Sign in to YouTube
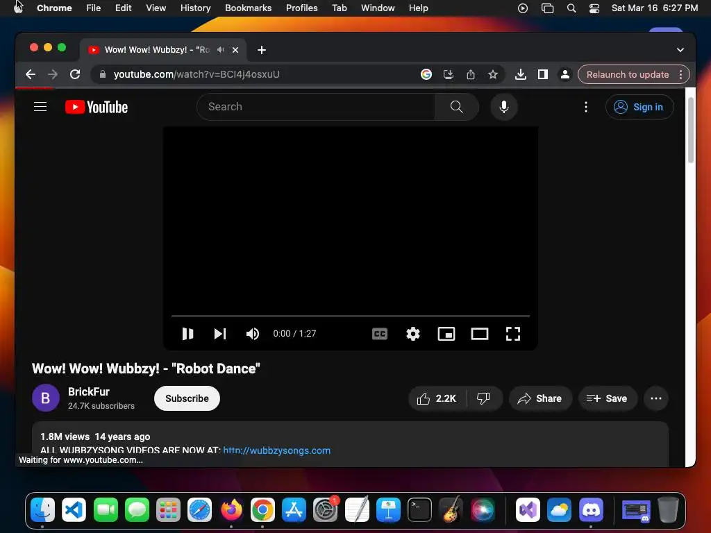The height and width of the screenshot is (533, 711). (x=639, y=107)
